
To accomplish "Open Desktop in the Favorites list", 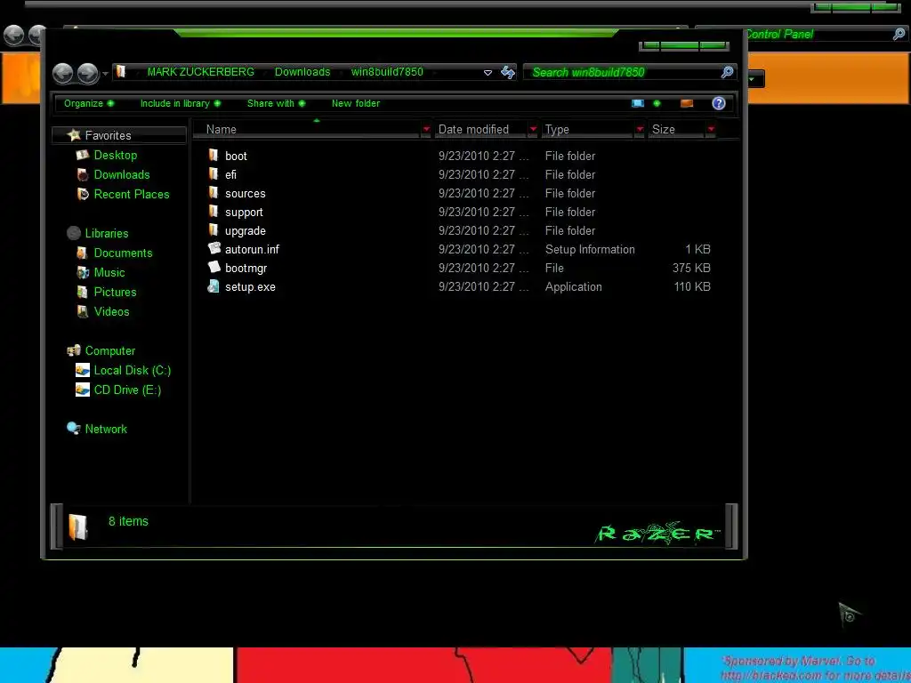I will click(x=116, y=155).
